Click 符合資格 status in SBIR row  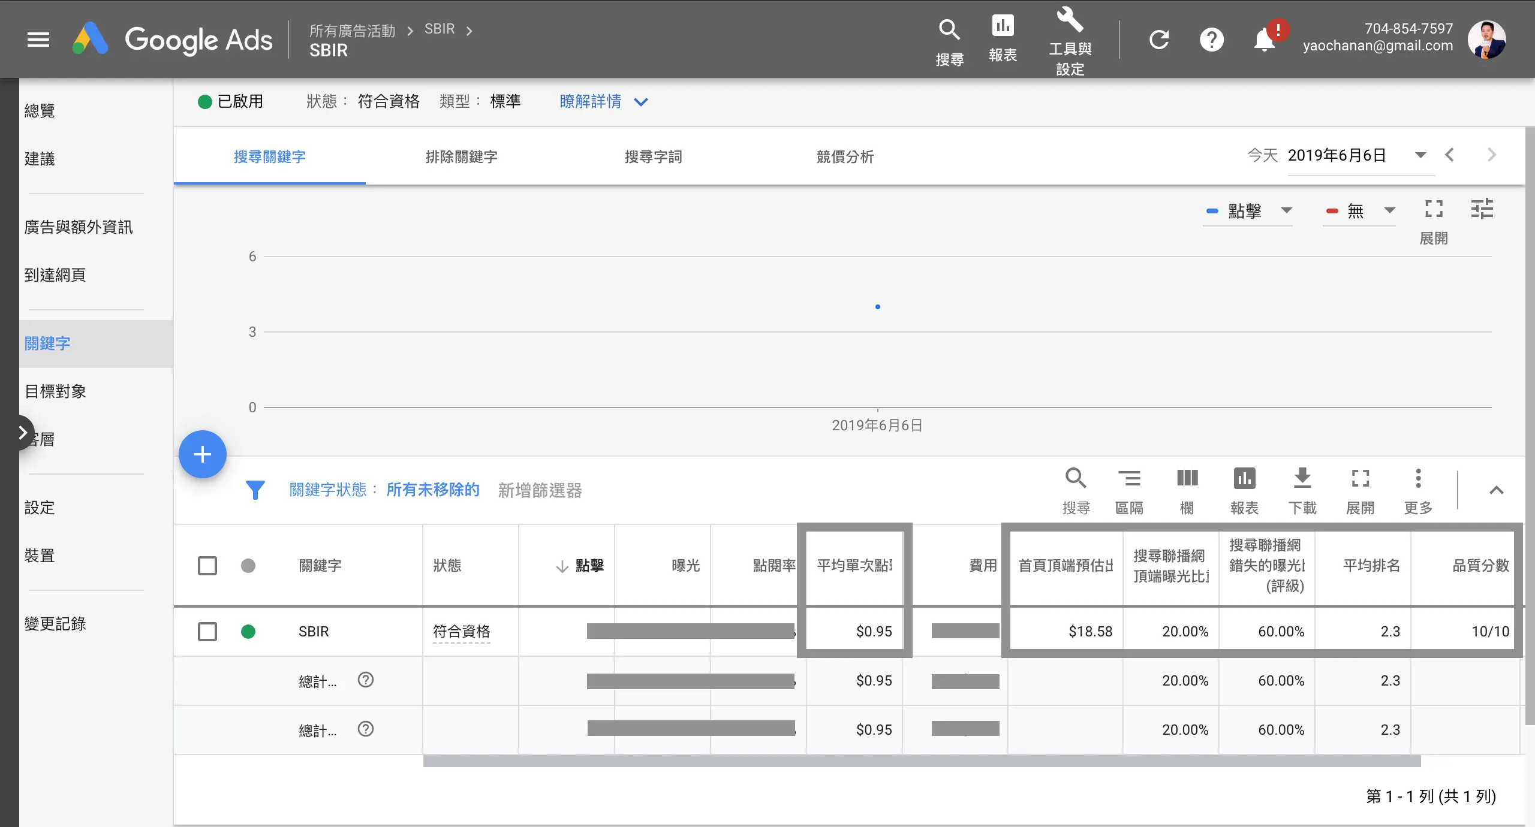(x=462, y=631)
